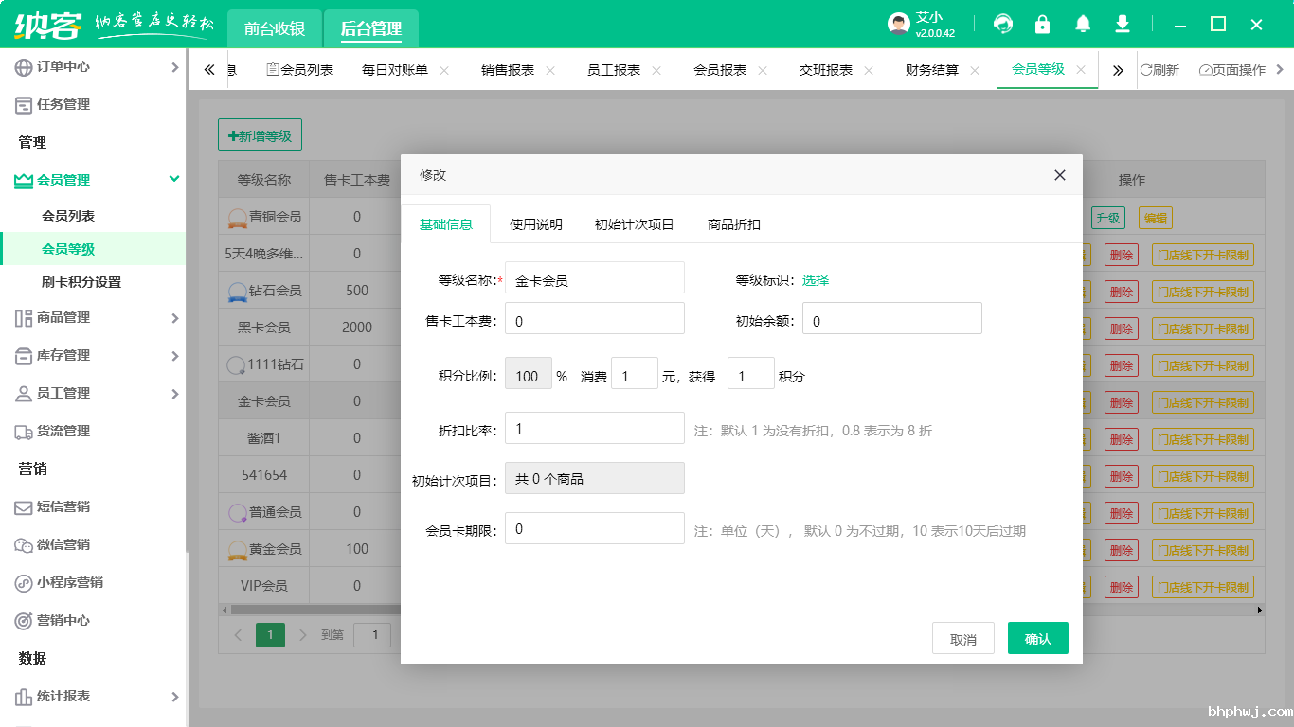Expand the 员工管理 menu
The image size is (1294, 727).
tap(174, 394)
